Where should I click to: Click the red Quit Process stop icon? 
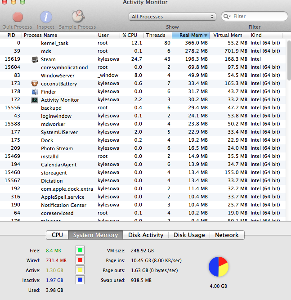pos(18,17)
